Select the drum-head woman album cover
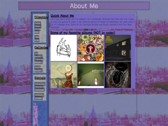 64,75
